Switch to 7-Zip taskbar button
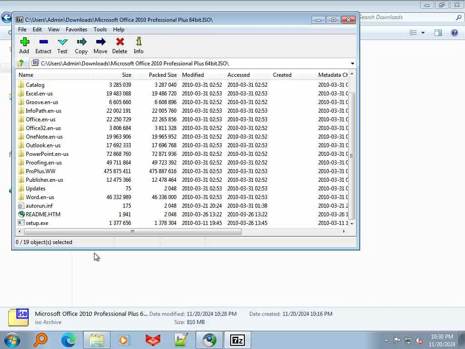The height and width of the screenshot is (349, 465). [x=237, y=340]
